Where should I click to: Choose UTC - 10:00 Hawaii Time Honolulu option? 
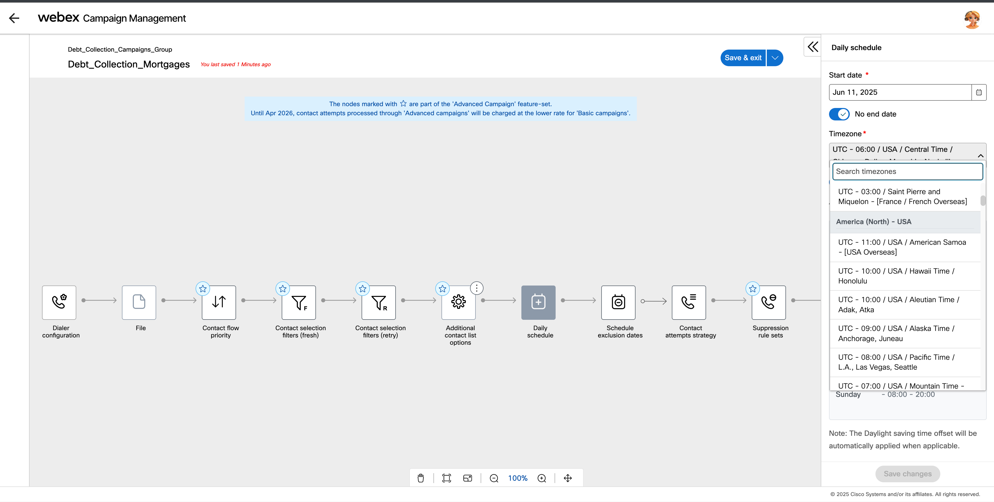click(x=896, y=276)
